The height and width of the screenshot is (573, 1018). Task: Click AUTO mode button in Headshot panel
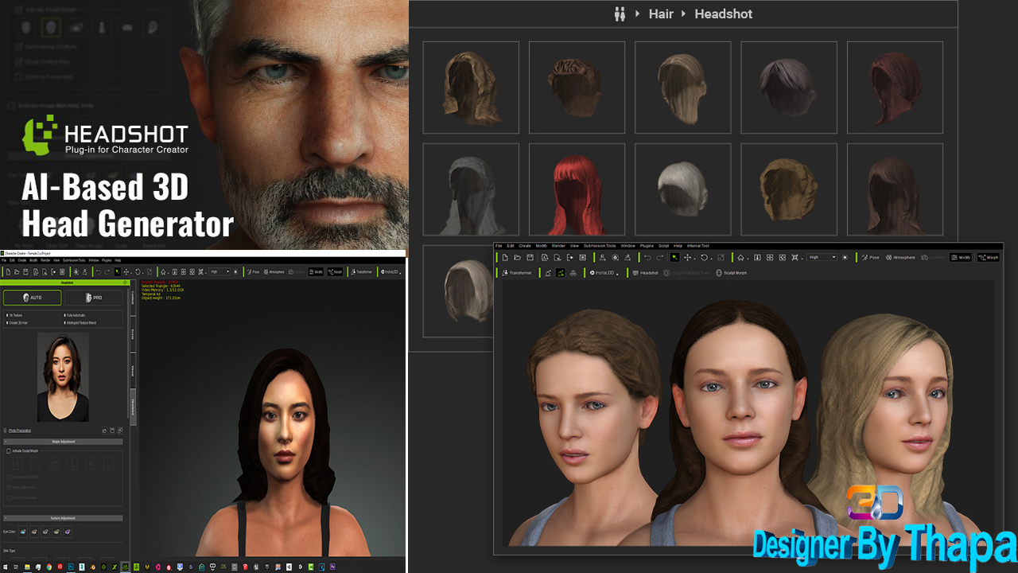tap(33, 298)
